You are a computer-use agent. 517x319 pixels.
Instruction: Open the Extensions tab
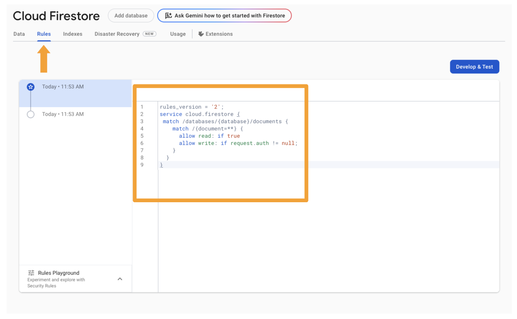(215, 34)
